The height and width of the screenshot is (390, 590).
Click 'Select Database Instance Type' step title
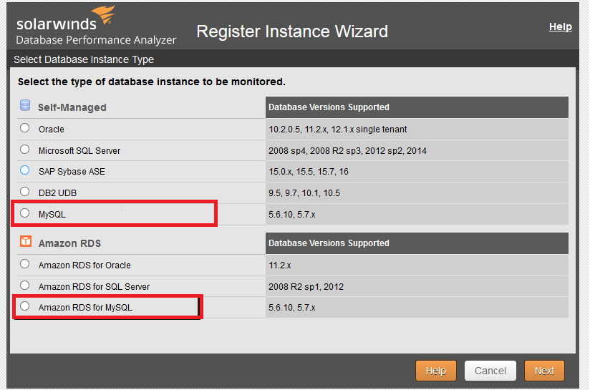coord(84,59)
